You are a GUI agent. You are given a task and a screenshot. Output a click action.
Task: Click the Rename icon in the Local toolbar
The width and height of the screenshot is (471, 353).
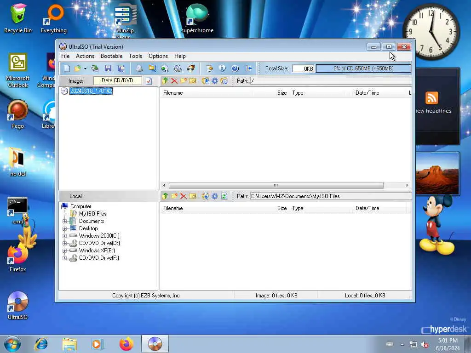193,196
